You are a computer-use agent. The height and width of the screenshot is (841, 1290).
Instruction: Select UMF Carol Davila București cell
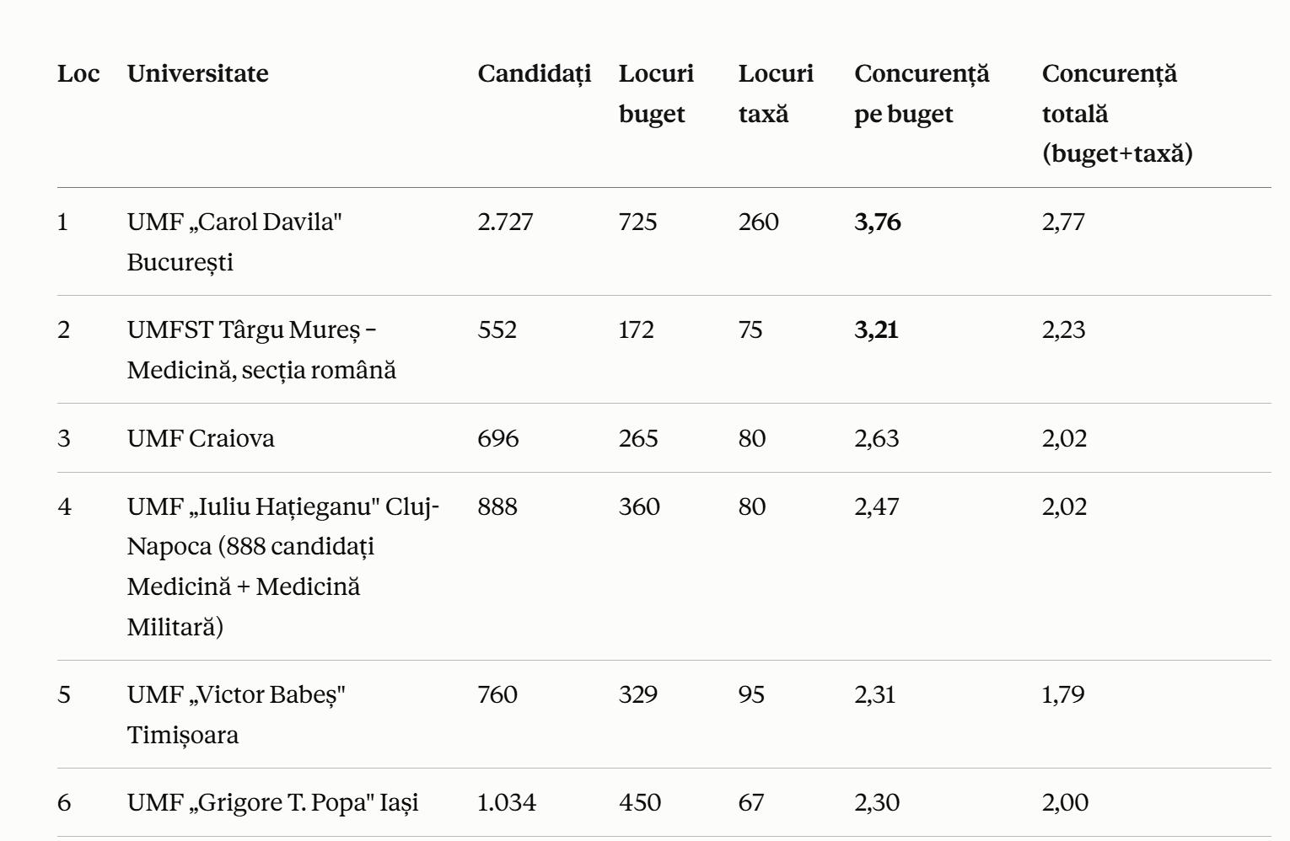tap(234, 242)
